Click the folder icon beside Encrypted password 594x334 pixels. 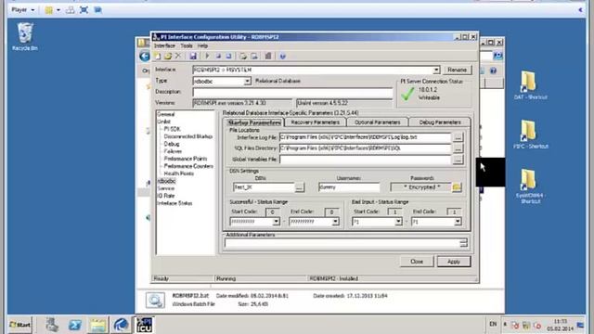[457, 187]
